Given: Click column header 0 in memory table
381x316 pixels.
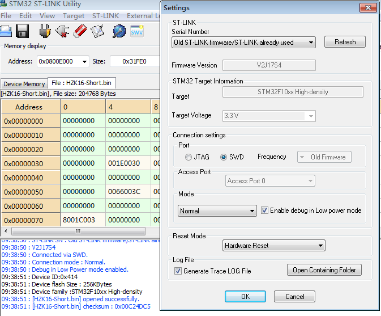Looking at the screenshot, I should [83, 107].
